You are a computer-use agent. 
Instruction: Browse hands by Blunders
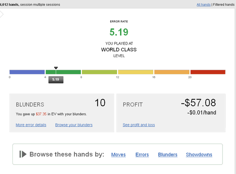[168, 154]
